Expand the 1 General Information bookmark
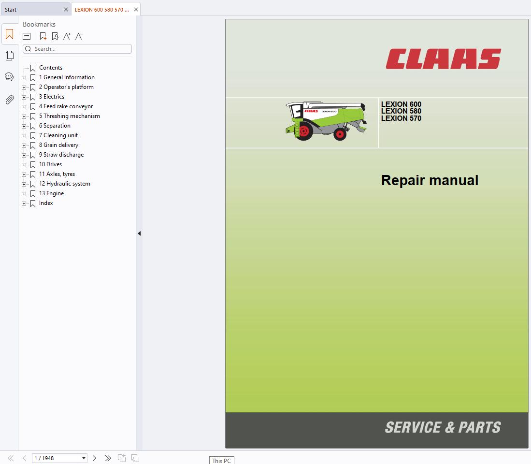Viewport: 531px width, 464px height. tap(24, 78)
